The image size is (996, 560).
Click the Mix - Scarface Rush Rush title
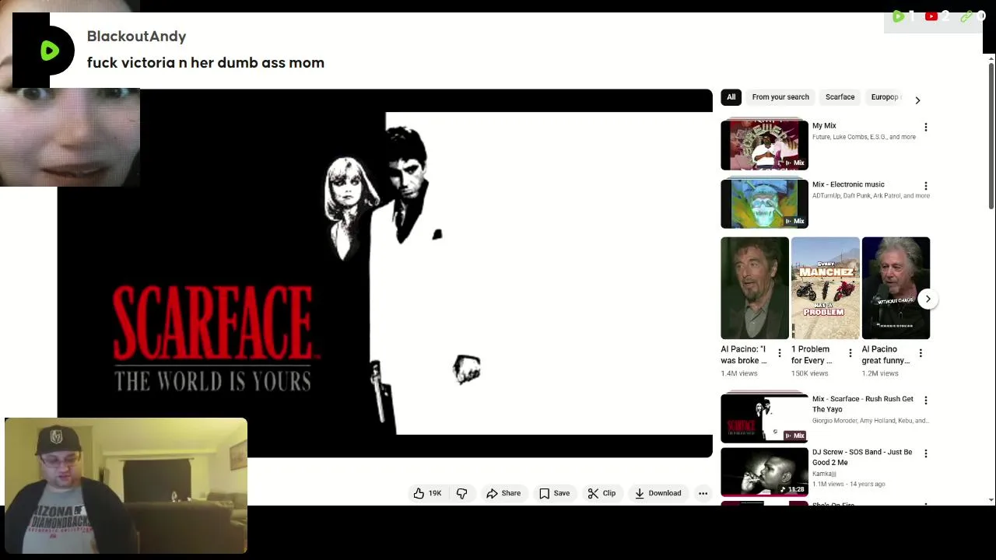(x=863, y=404)
